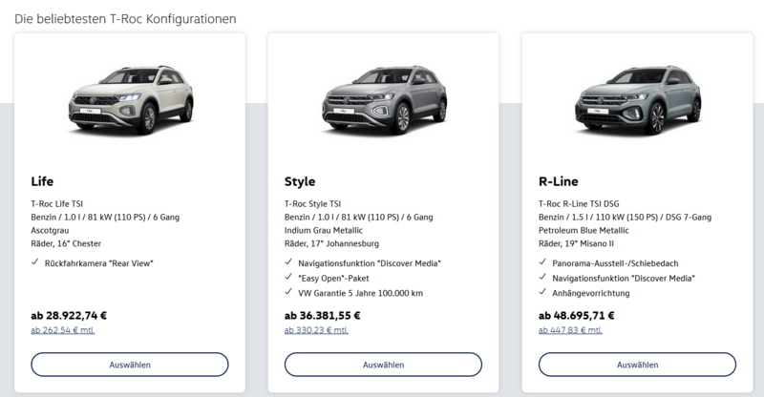
Task: Click the Life card heading
Action: (x=42, y=181)
